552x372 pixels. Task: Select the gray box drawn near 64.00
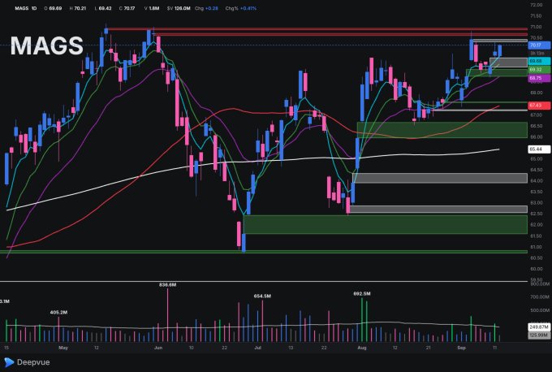tap(440, 178)
